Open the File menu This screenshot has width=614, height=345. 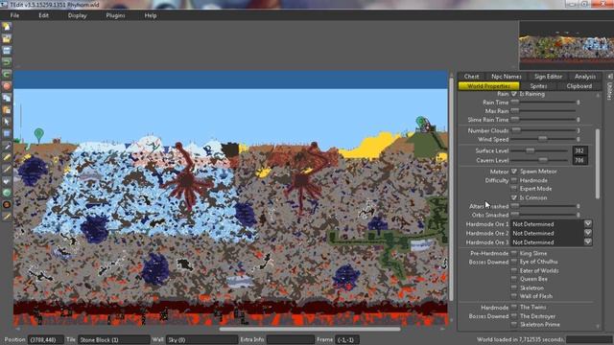click(15, 15)
